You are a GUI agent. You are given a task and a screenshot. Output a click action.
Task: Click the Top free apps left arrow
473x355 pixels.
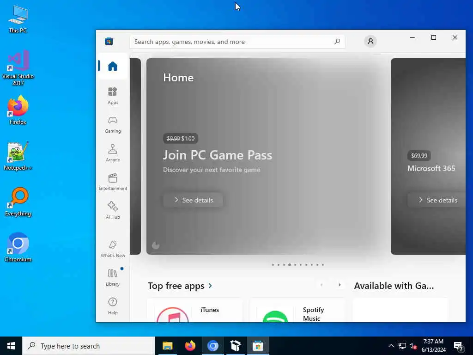[321, 285]
